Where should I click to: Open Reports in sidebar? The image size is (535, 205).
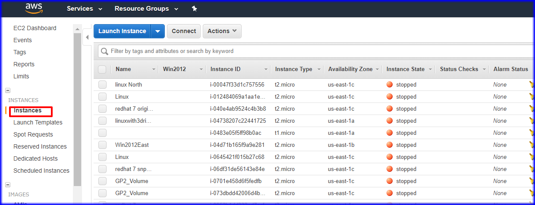point(24,64)
